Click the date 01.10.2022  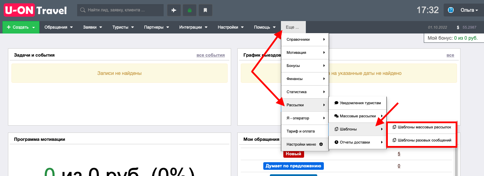click(438, 27)
